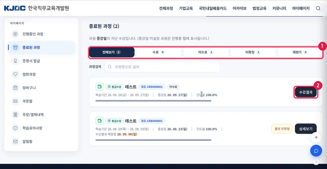Go to 찜한과정 in sidebar
This screenshot has height=169, width=327.
coord(41,74)
